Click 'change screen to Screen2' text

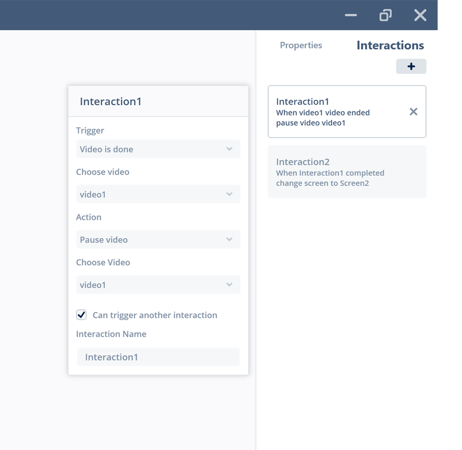(322, 183)
